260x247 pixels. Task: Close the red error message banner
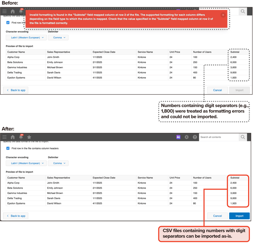click(223, 15)
